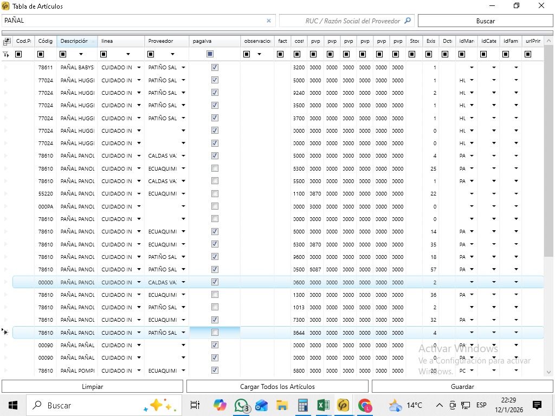
Task: Click the Proveedor column header
Action: point(161,41)
